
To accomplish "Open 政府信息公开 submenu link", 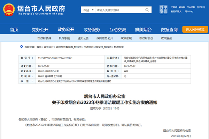I will [x=104, y=38].
